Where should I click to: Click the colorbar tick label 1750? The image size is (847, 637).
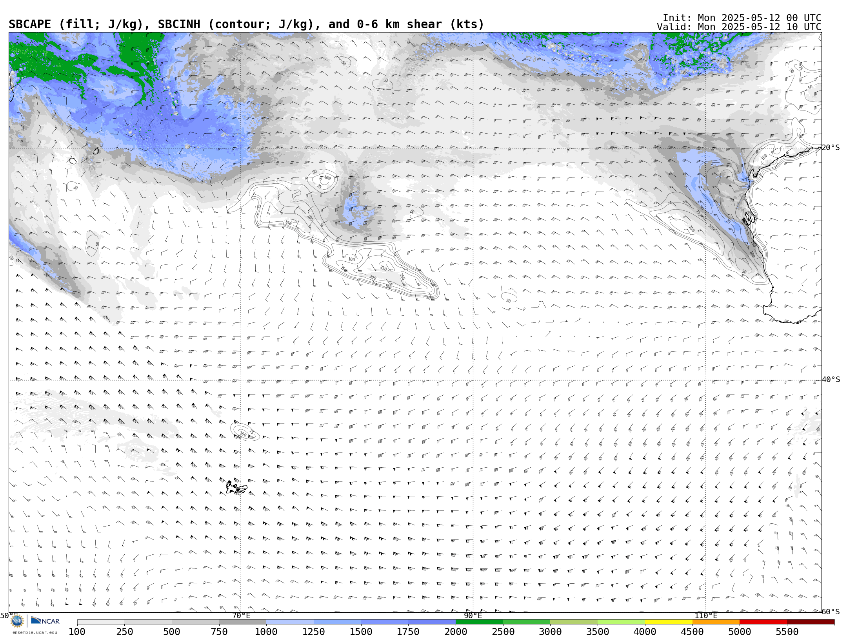point(408,632)
